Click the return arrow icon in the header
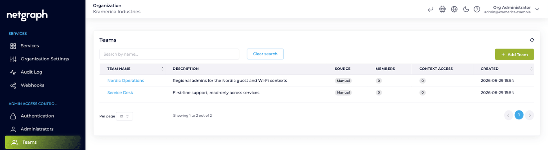The height and width of the screenshot is (150, 548). (431, 9)
